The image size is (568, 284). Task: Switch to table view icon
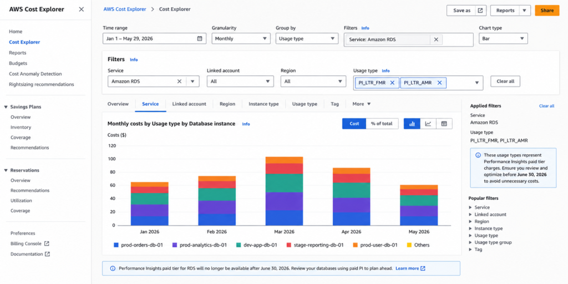pyautogui.click(x=444, y=124)
